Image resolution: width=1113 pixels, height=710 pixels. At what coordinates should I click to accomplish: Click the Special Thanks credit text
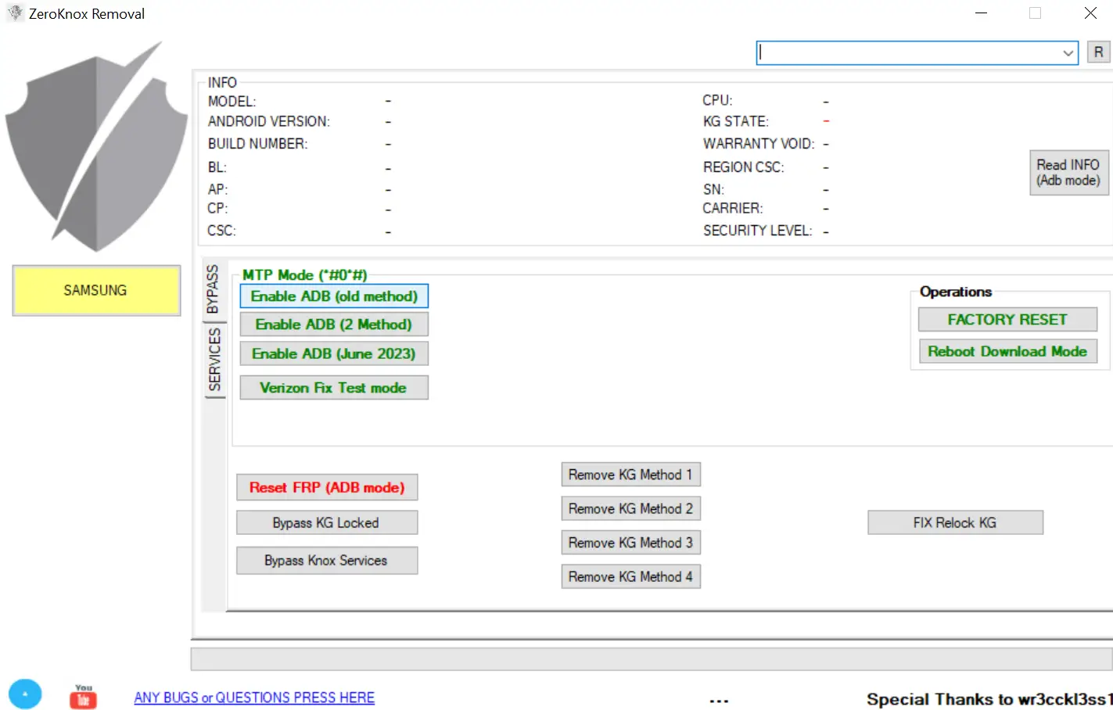[989, 699]
